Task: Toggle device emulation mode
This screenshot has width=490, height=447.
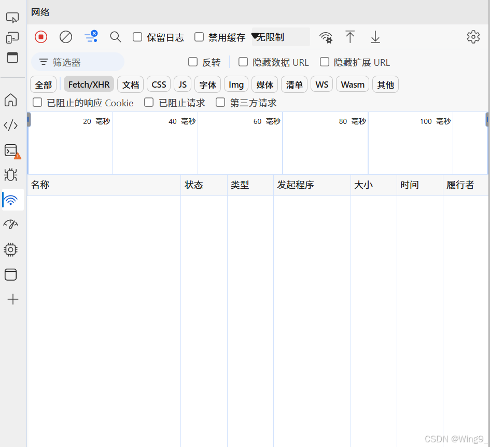Action: point(12,37)
